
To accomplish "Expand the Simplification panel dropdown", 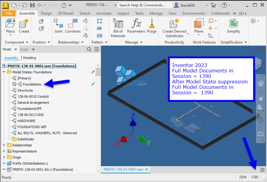I will (246, 42).
